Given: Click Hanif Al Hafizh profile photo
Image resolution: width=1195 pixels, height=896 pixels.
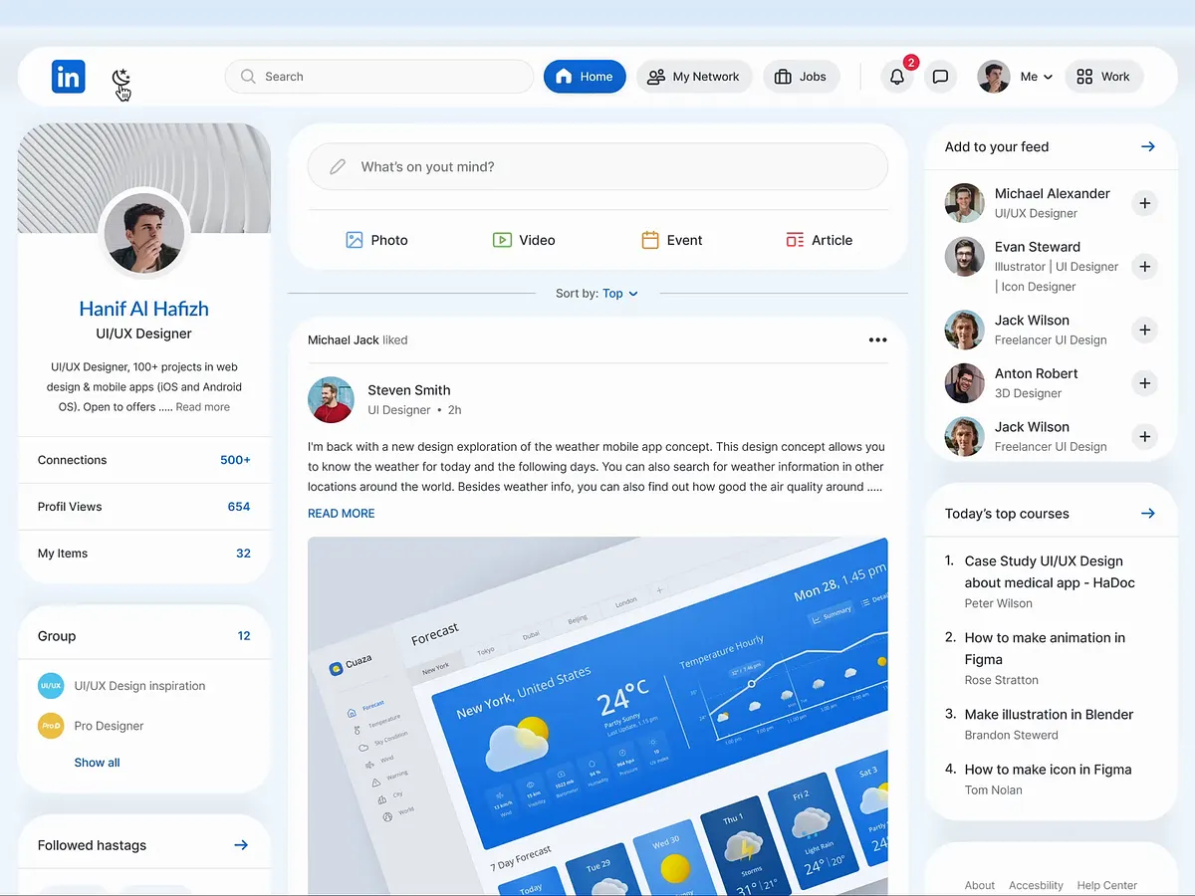Looking at the screenshot, I should click(144, 232).
